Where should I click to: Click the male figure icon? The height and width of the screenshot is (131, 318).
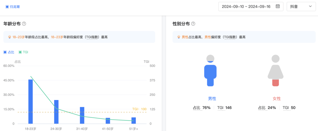pyautogui.click(x=210, y=70)
